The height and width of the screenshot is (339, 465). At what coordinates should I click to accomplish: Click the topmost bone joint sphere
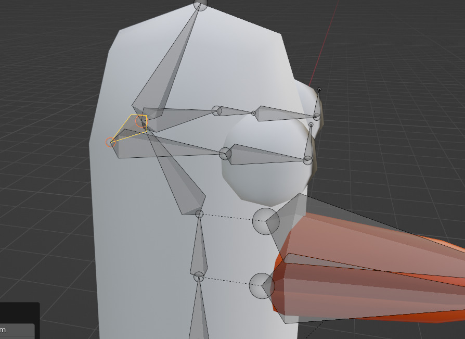tap(200, 4)
